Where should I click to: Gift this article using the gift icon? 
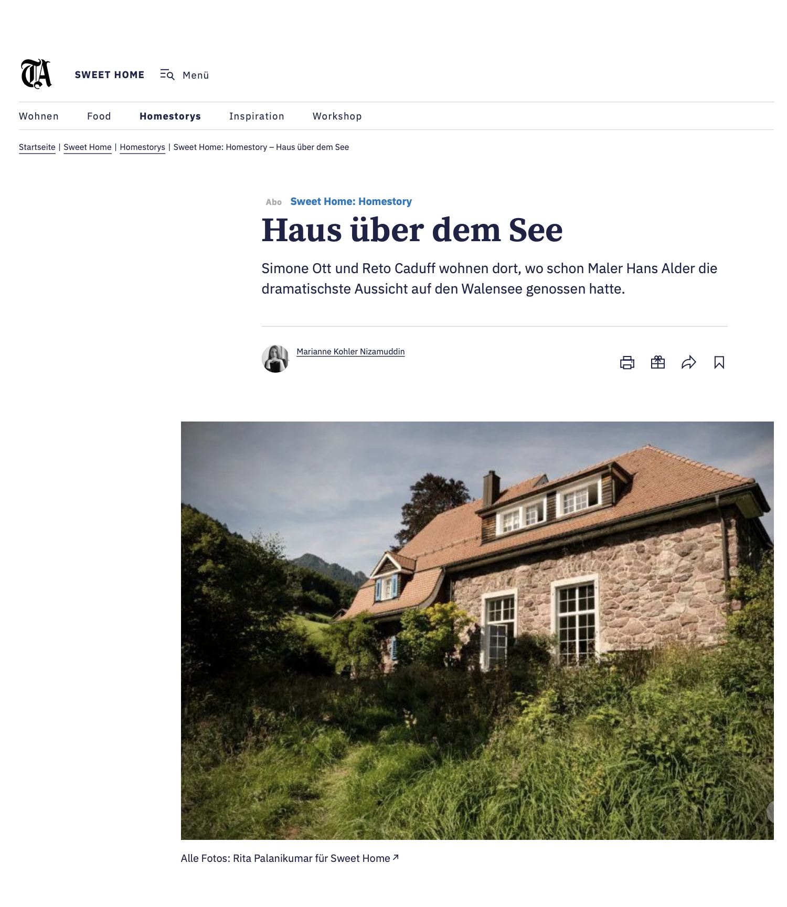tap(658, 362)
